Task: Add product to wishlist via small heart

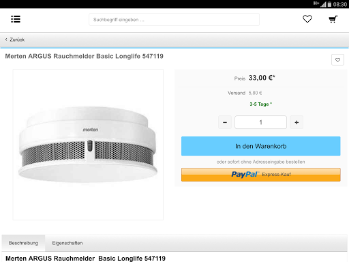Action: pyautogui.click(x=337, y=60)
